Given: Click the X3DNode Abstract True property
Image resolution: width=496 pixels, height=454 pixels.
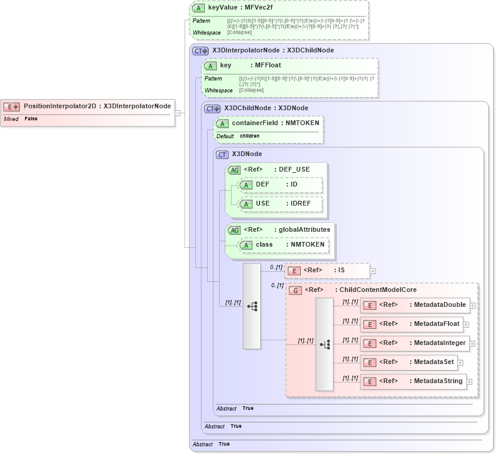Looking at the screenshot, I should pos(235,408).
